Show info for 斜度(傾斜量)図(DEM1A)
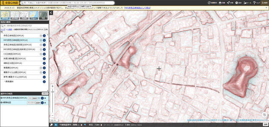This screenshot has width=269, height=127. pyautogui.click(x=44, y=58)
